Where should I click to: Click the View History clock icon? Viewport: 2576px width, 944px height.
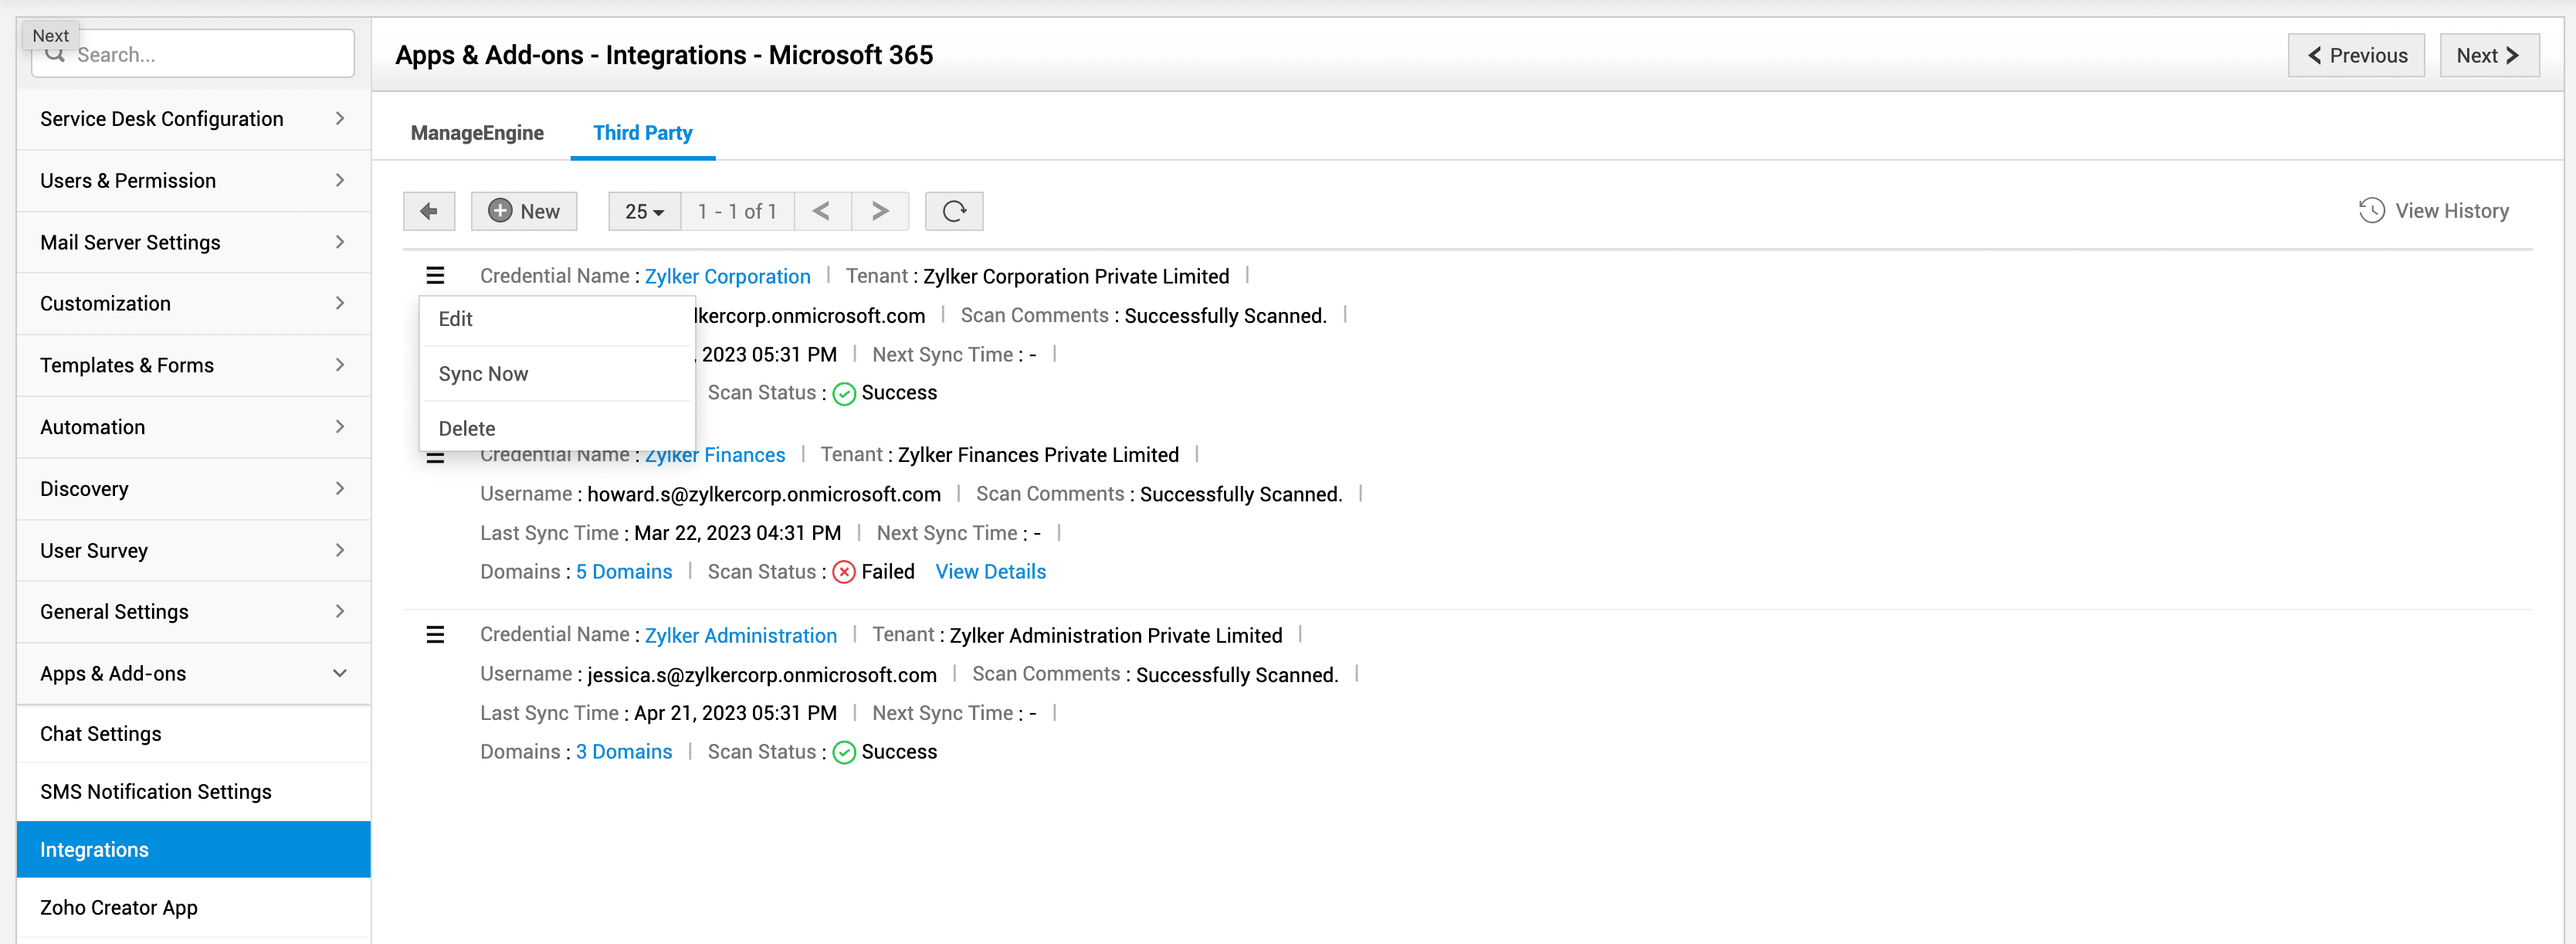pos(2371,211)
